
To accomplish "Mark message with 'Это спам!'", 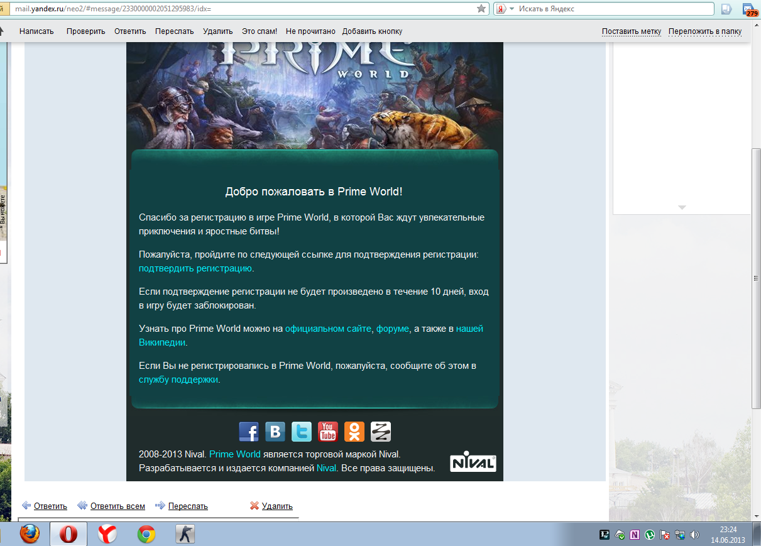I will [x=260, y=31].
